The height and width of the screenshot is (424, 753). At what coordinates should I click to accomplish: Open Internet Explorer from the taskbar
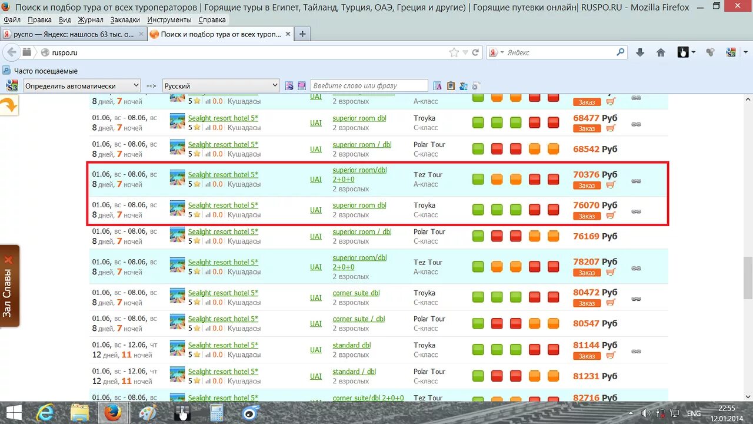click(x=45, y=413)
